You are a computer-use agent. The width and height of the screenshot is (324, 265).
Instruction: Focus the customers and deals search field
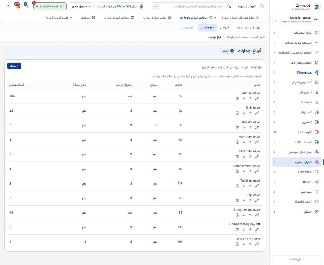coord(192,6)
